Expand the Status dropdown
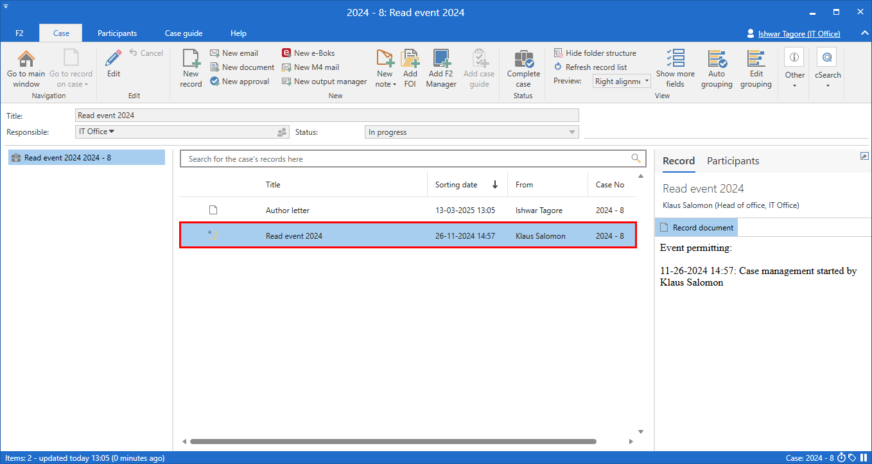This screenshot has width=872, height=464. pyautogui.click(x=571, y=132)
